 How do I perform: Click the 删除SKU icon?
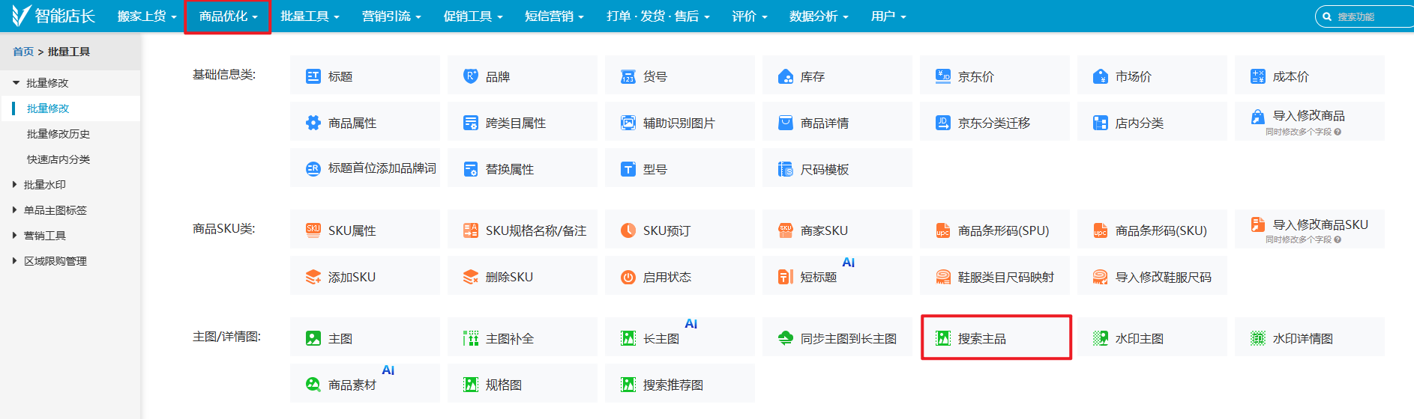click(x=471, y=277)
